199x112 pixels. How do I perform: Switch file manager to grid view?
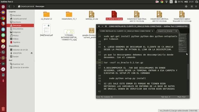[x=196, y=6]
